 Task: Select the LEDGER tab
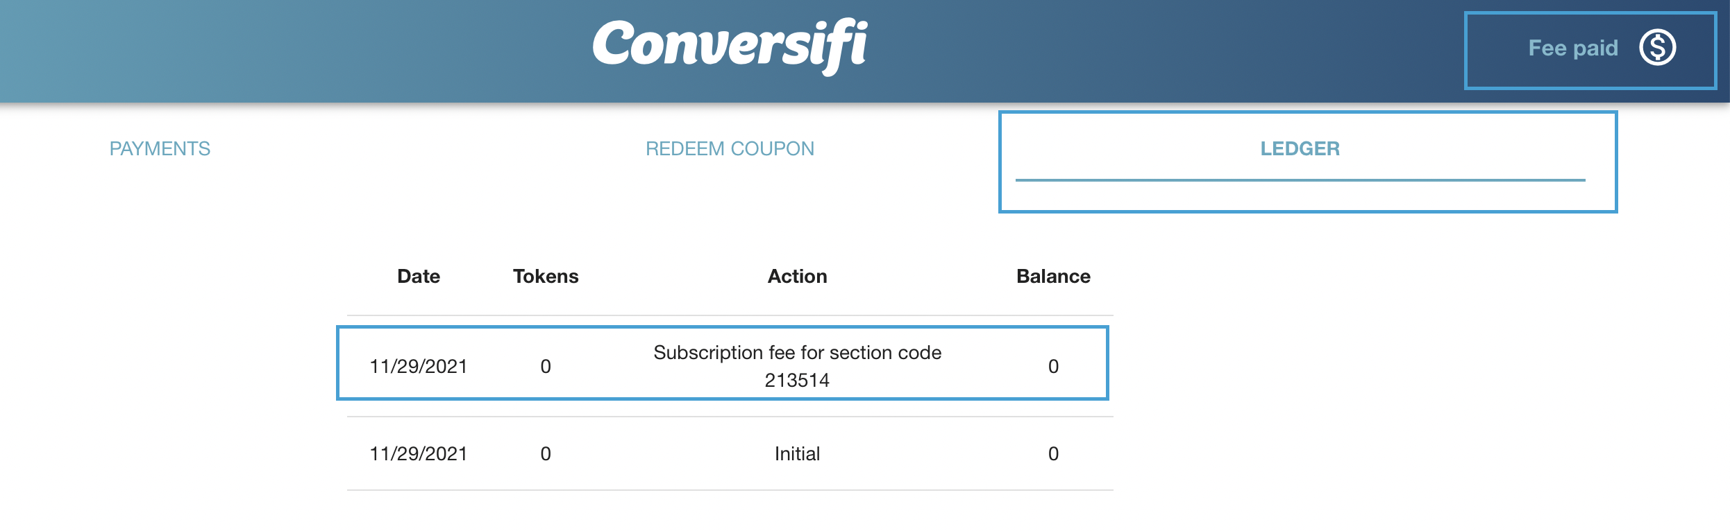1300,148
